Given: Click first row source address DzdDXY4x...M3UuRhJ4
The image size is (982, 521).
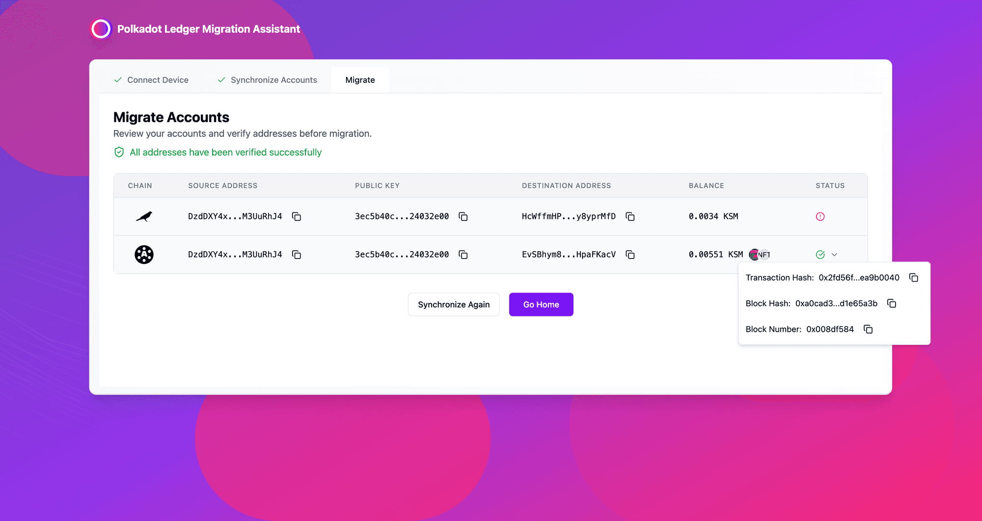Looking at the screenshot, I should [235, 216].
